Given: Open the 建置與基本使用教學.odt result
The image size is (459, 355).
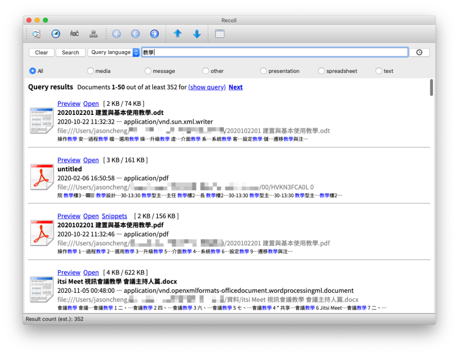Looking at the screenshot, I should pyautogui.click(x=91, y=104).
